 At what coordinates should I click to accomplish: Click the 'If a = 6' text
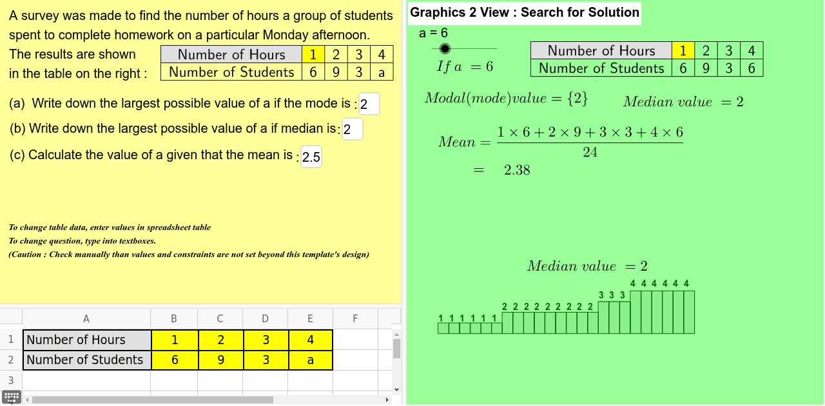click(x=465, y=66)
